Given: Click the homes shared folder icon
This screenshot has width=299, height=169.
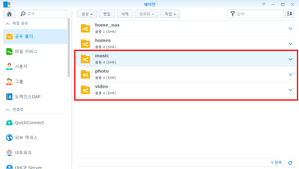Looking at the screenshot, I should [85, 44].
